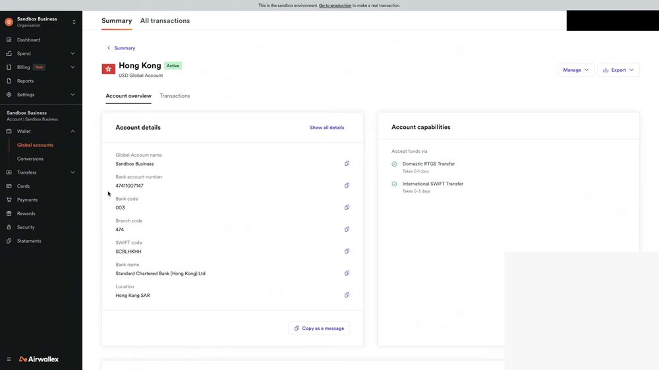
Task: Open the Export dropdown
Action: pyautogui.click(x=618, y=70)
